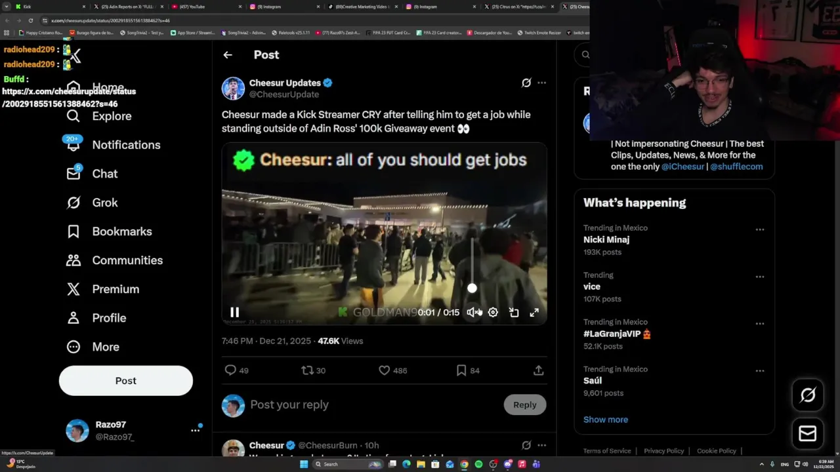This screenshot has width=840, height=472.
Task: Click the taskbar Search box
Action: click(x=348, y=464)
